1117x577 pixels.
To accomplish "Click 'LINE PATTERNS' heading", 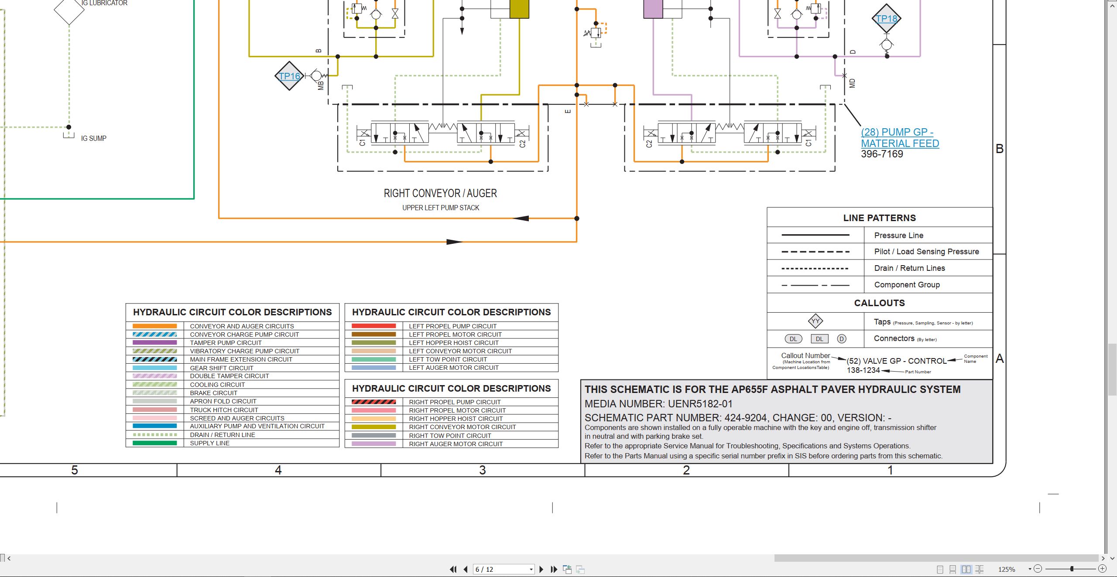I will pyautogui.click(x=879, y=218).
